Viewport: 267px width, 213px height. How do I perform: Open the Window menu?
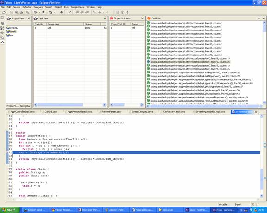(x=90, y=7)
